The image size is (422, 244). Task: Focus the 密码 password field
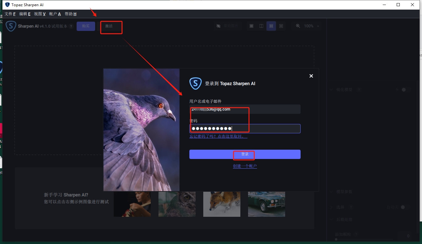[245, 129]
